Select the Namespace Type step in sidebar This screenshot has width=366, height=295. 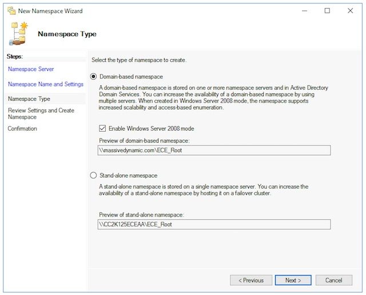click(x=29, y=99)
